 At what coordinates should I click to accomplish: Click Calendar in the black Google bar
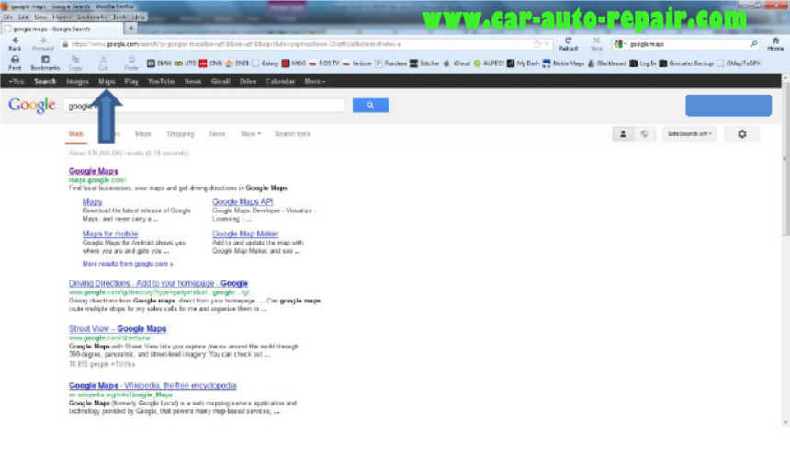[x=280, y=81]
